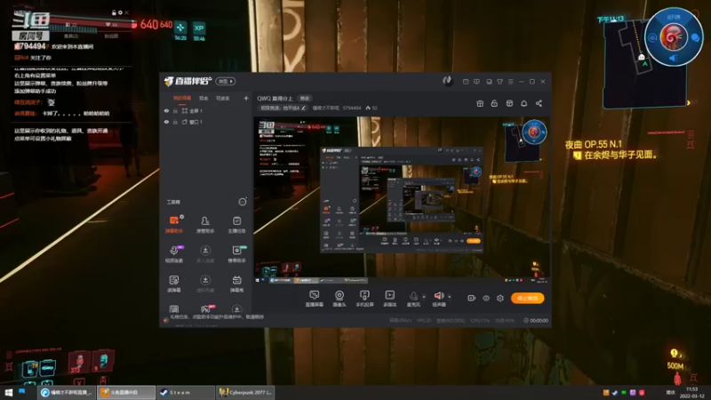This screenshot has width=711, height=400.
Task: Open the feedback chat icon in title bar
Action: click(476, 82)
